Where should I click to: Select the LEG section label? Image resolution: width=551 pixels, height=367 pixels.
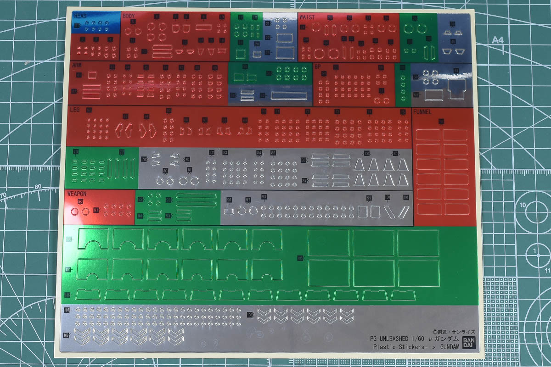pyautogui.click(x=75, y=110)
